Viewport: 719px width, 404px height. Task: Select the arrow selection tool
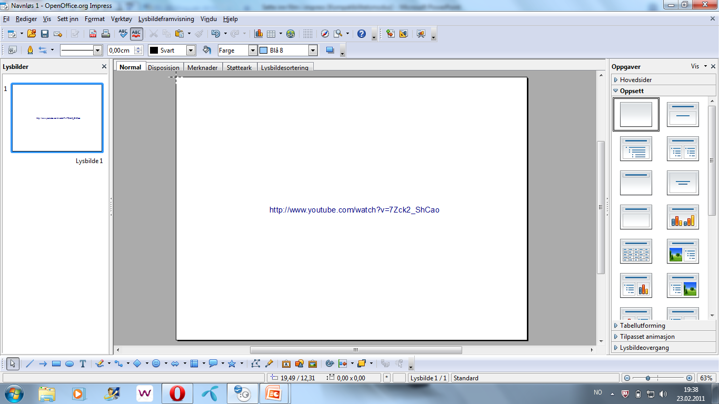coord(13,363)
